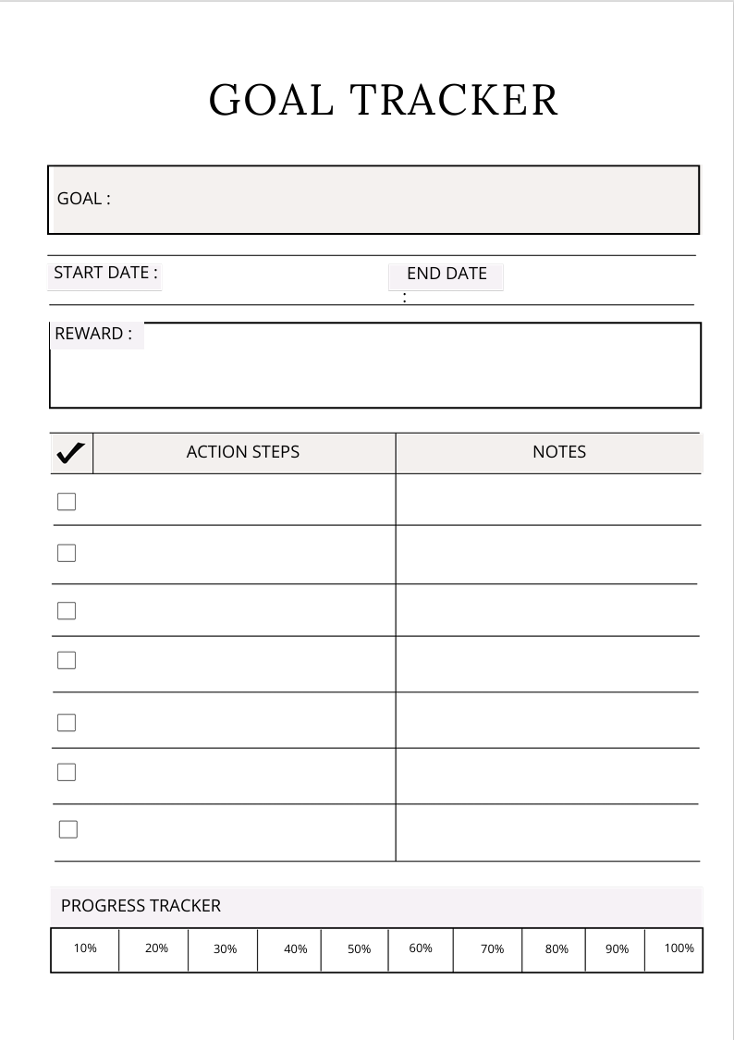Check the last action step checkbox
The image size is (734, 1040).
coord(67,829)
